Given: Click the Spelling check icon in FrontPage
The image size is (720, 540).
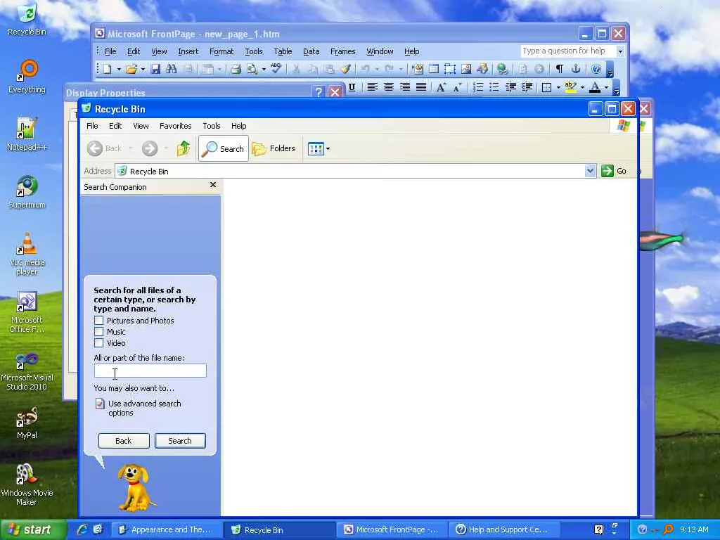Looking at the screenshot, I should [x=276, y=69].
